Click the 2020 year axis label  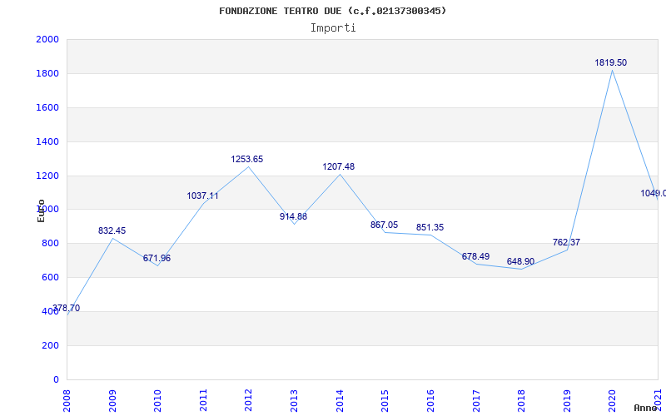pos(612,402)
